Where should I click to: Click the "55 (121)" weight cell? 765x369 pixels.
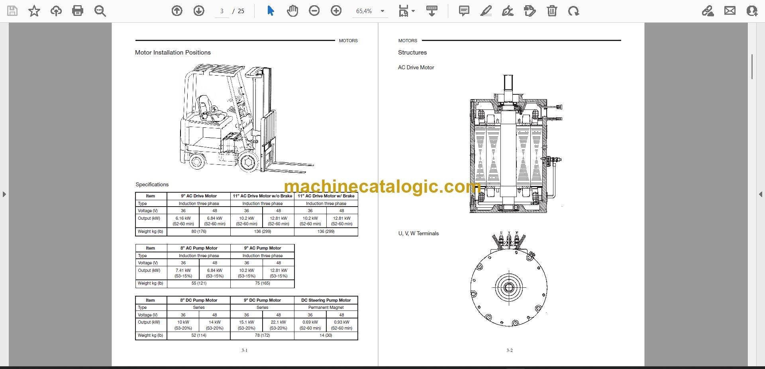199,283
